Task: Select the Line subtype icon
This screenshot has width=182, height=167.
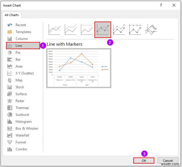Action: 54,29
